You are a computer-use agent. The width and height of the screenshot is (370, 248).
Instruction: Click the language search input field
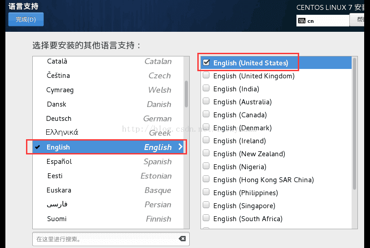coord(111,239)
